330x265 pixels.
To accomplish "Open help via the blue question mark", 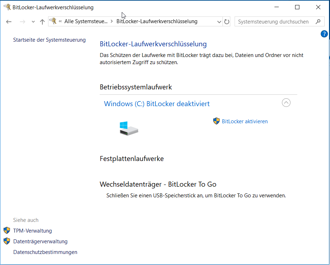I will coord(324,34).
